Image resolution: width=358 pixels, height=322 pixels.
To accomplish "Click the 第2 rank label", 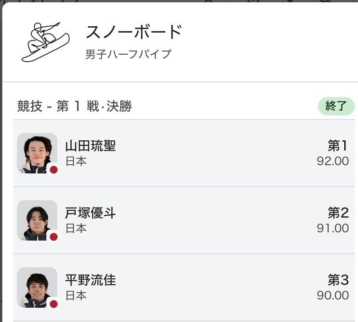I will 338,213.
